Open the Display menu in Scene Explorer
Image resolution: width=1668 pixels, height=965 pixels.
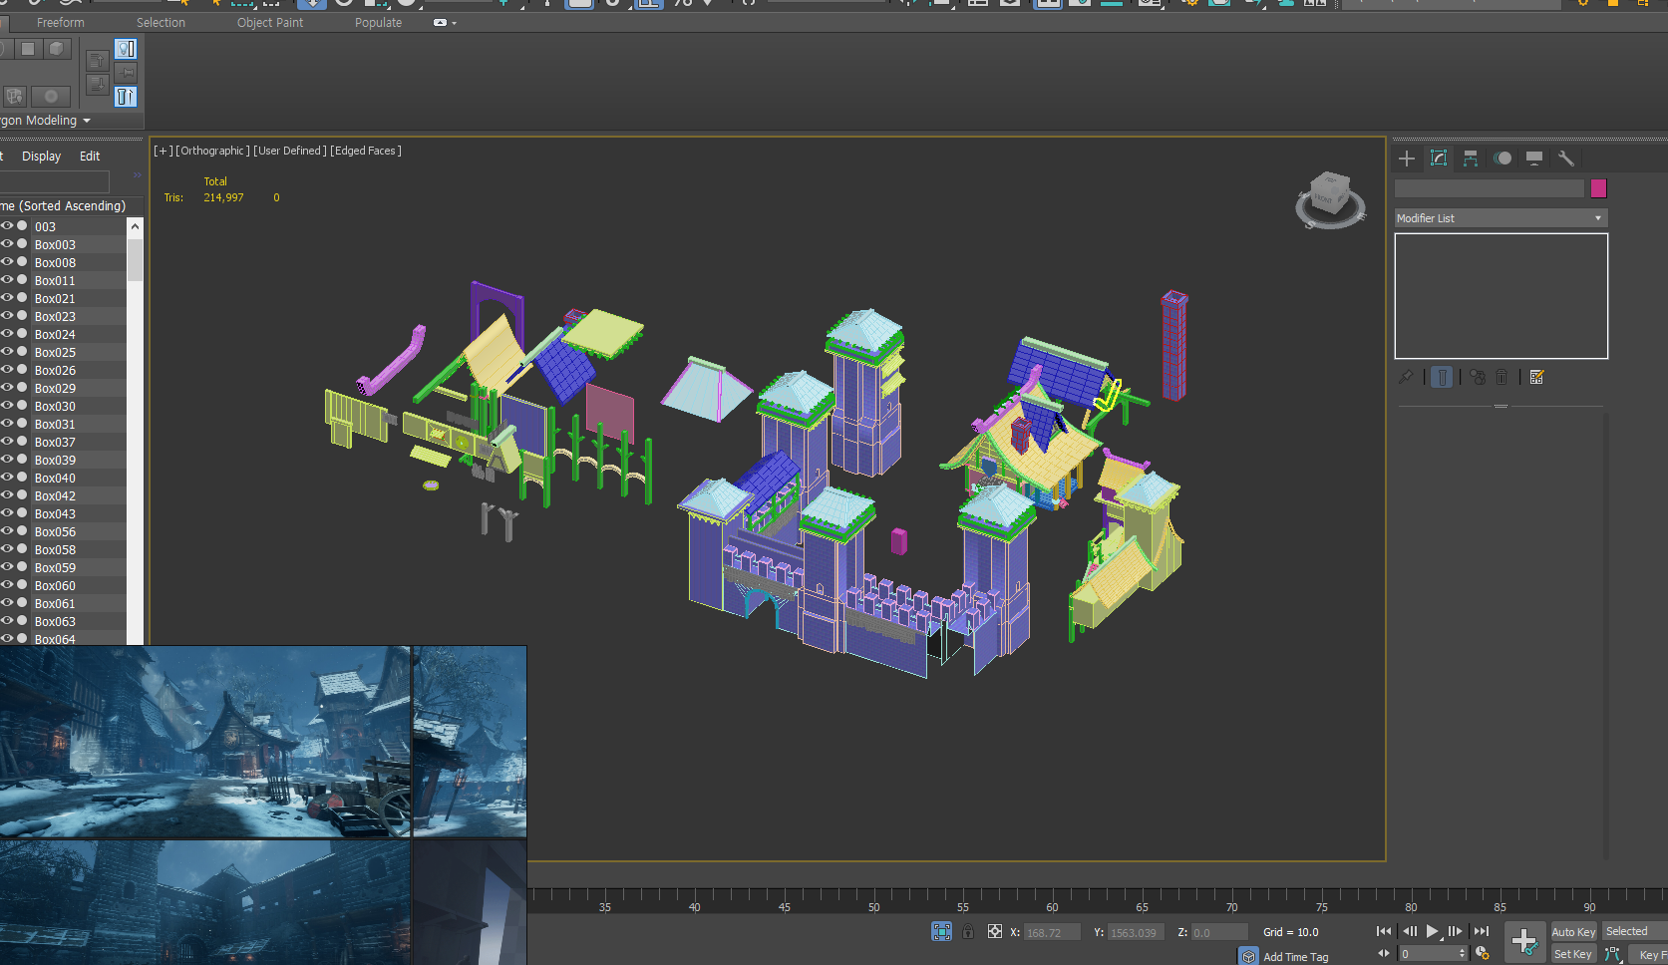(x=42, y=157)
